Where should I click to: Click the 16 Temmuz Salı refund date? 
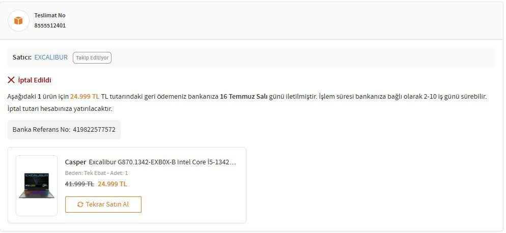click(x=244, y=97)
